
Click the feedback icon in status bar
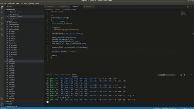click(x=189, y=108)
